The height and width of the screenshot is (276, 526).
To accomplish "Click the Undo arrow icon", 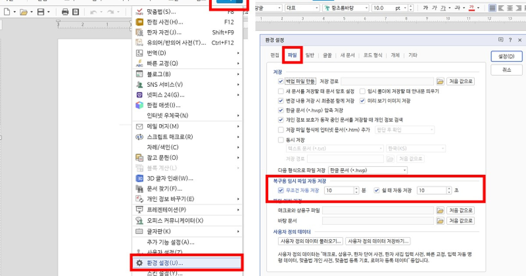I will (93, 12).
